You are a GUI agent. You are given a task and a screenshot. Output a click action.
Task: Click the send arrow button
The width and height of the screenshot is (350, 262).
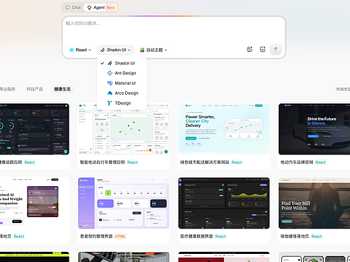pos(275,49)
